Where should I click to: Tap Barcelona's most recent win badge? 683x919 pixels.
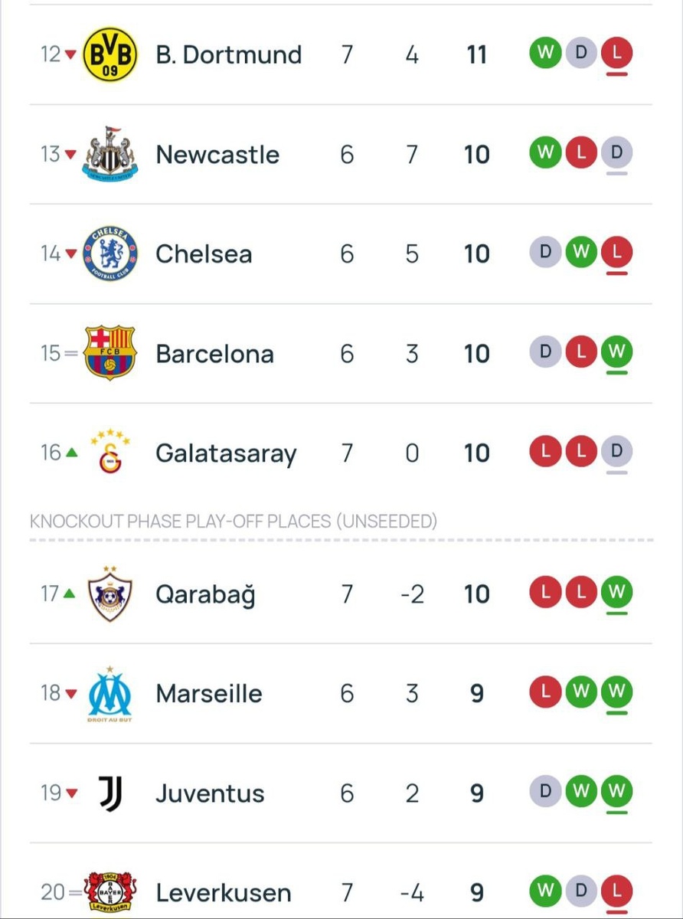click(616, 353)
